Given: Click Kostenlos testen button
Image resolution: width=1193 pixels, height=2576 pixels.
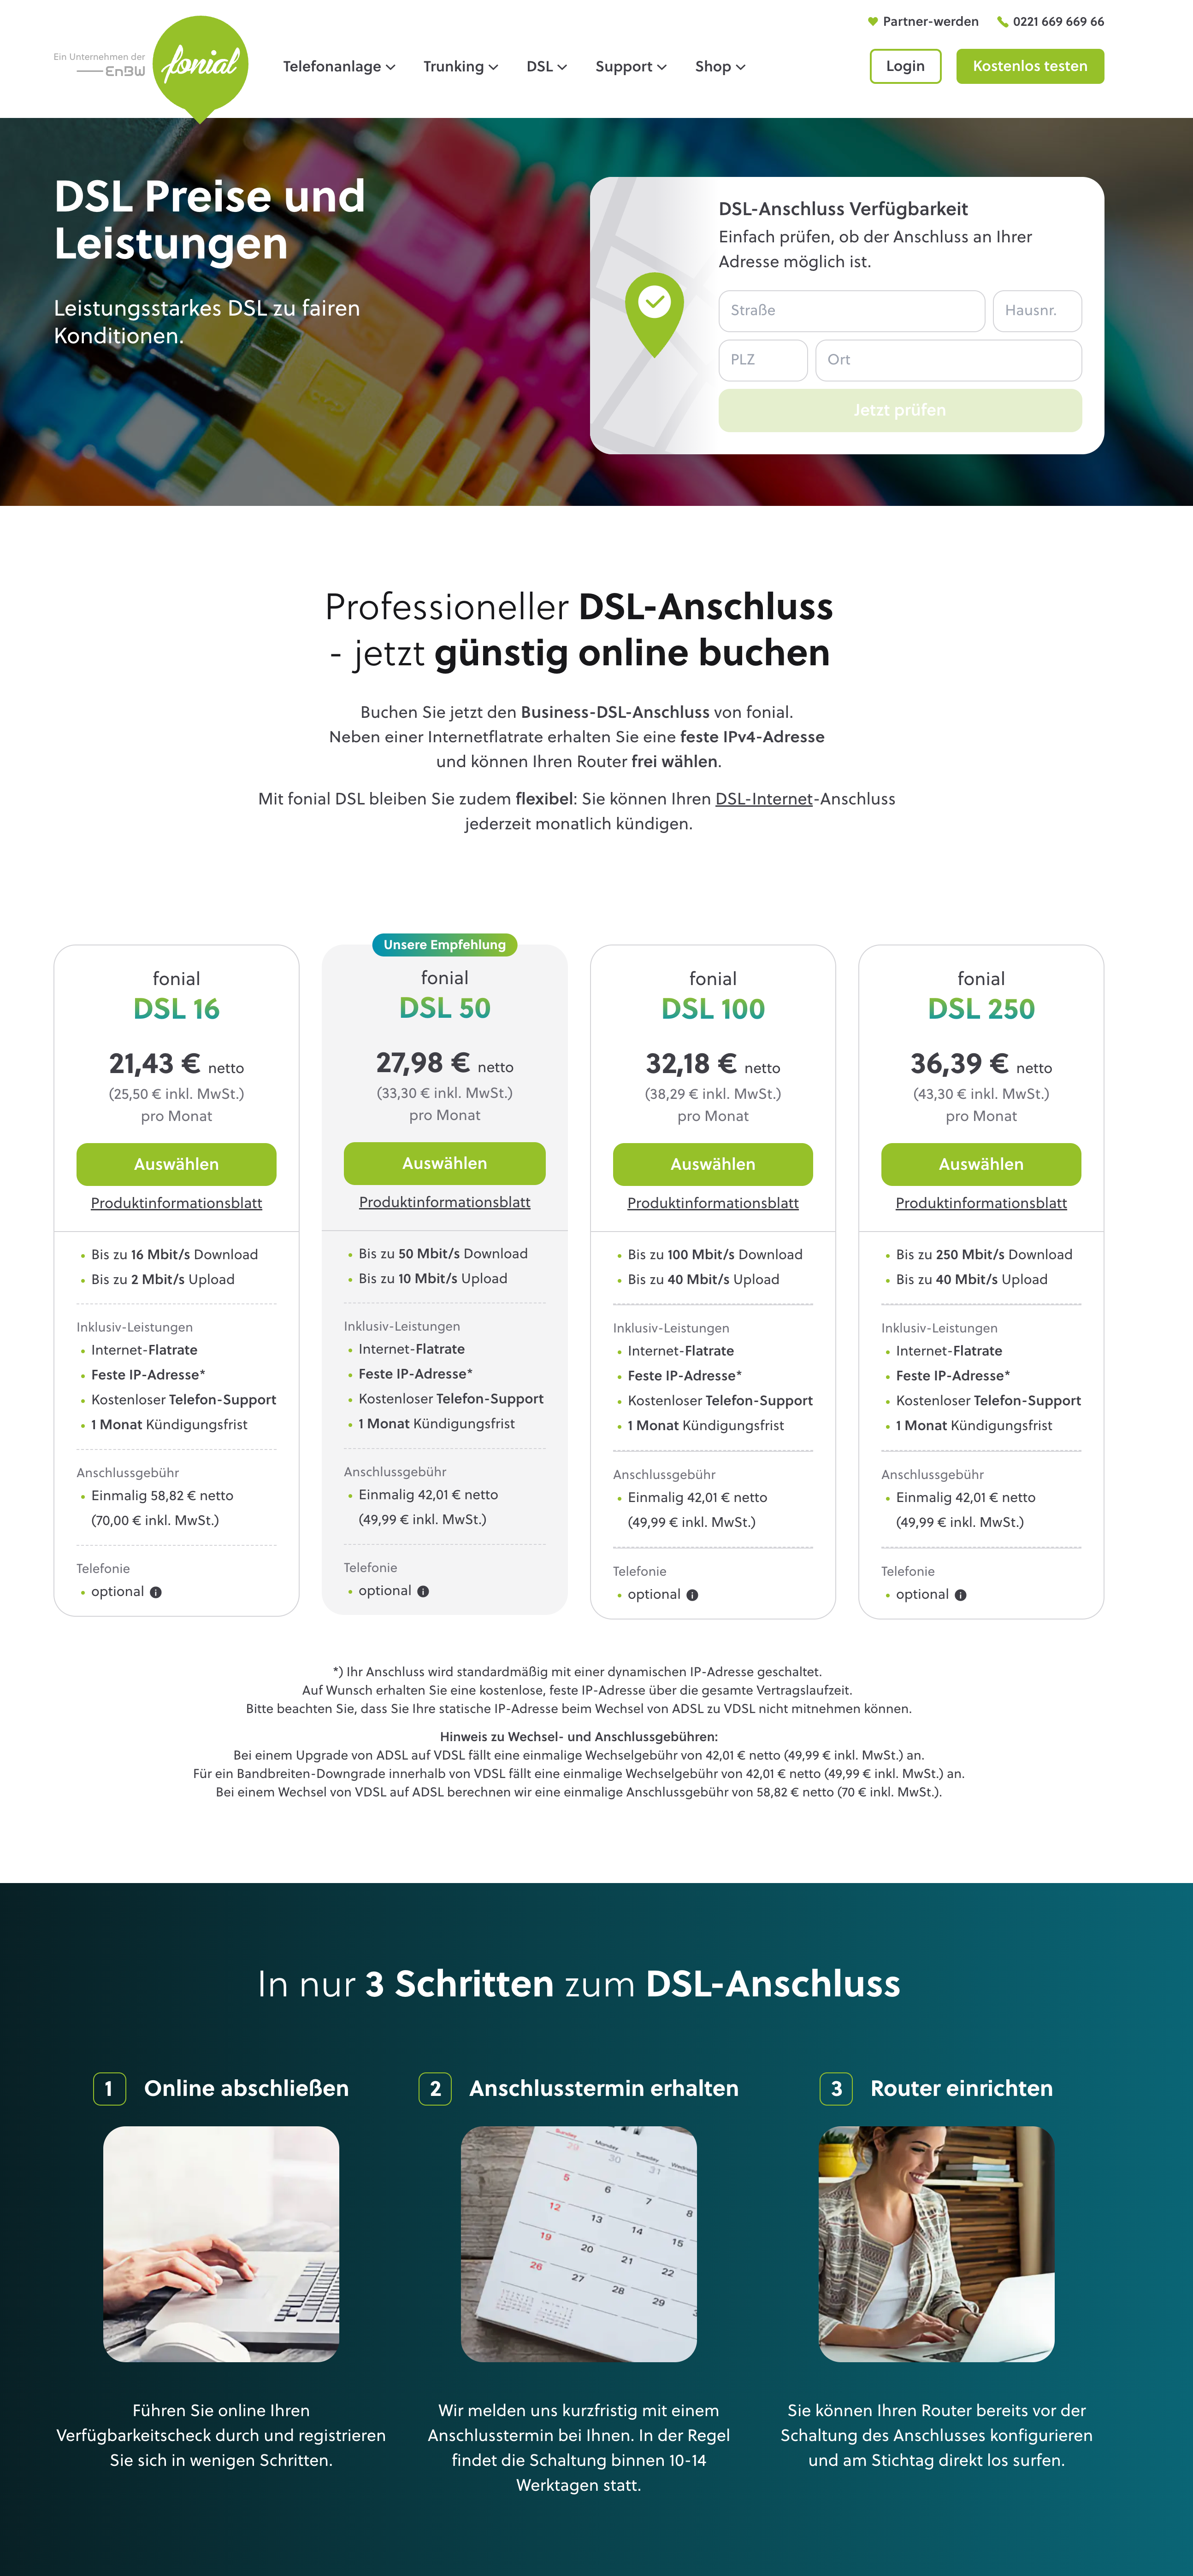Looking at the screenshot, I should tap(1029, 66).
